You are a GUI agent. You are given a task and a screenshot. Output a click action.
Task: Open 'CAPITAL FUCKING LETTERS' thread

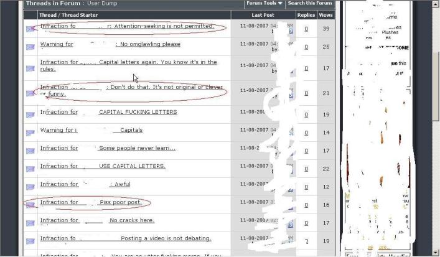[138, 112]
